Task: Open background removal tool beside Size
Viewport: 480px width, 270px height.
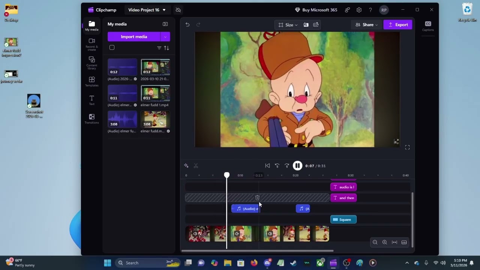Action: click(306, 25)
